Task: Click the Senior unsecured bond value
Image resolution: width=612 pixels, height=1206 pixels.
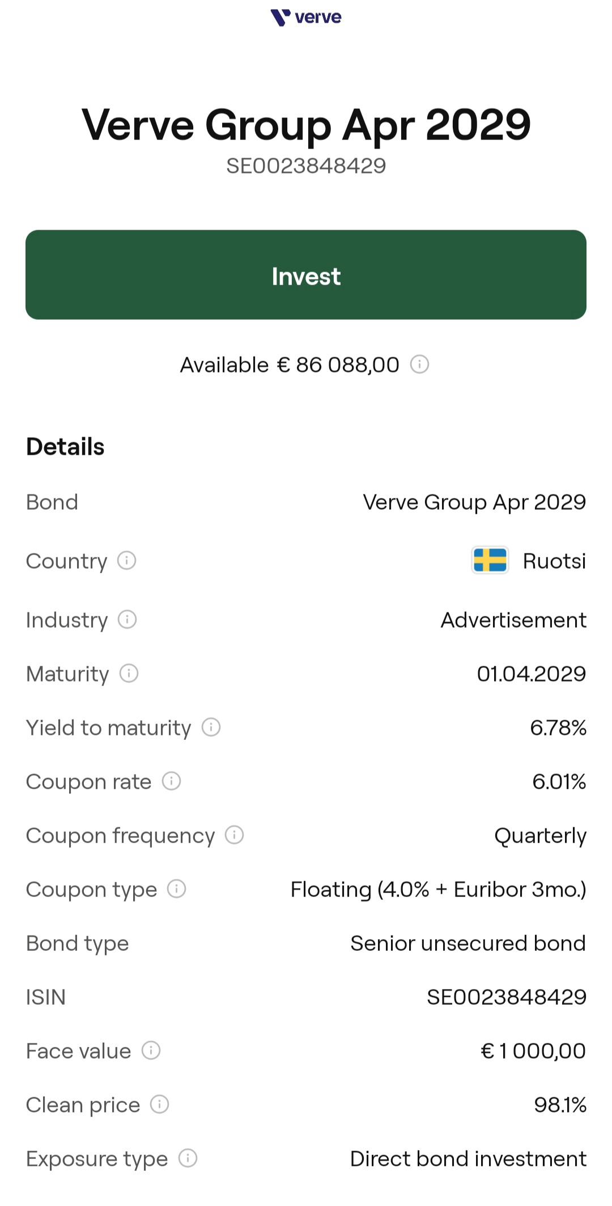Action: pos(467,943)
